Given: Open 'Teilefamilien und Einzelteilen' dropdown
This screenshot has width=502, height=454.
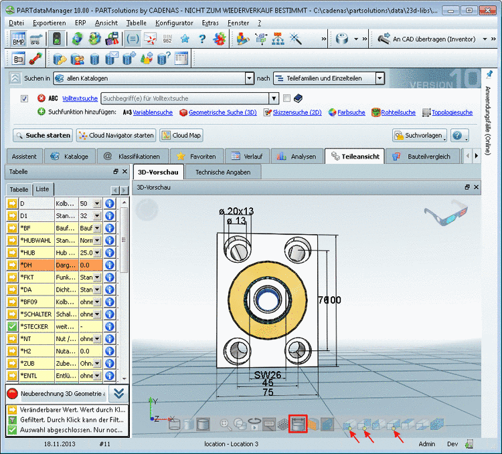Looking at the screenshot, I should 380,78.
